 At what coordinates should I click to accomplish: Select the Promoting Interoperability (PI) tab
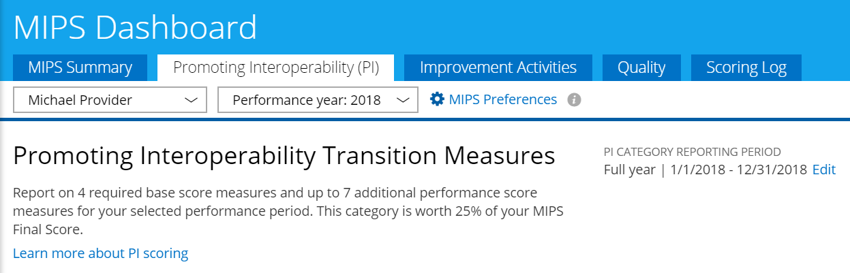click(275, 68)
